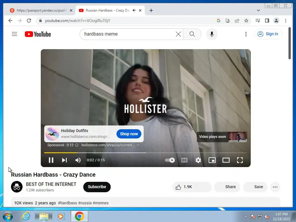Click the channel avatar icon
296x222 pixels.
point(17,187)
